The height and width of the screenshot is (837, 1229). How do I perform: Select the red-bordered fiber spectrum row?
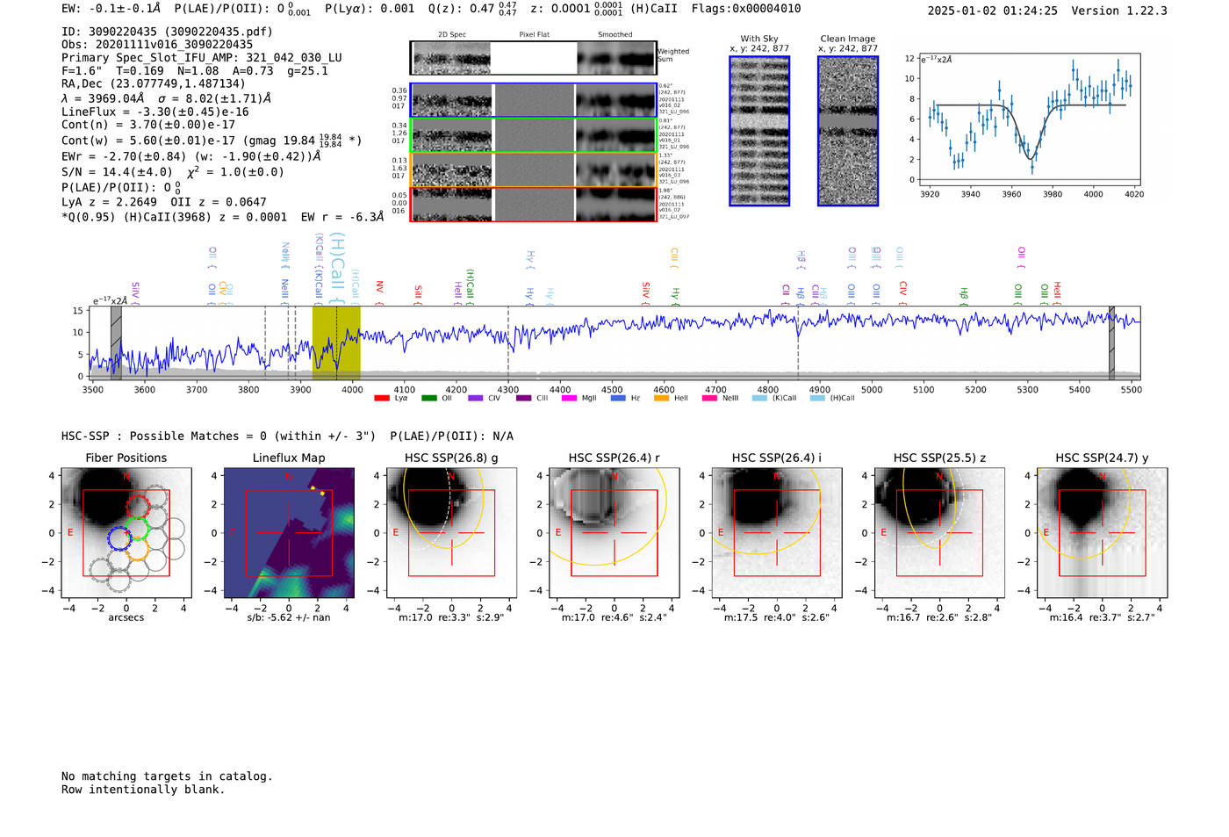[x=534, y=204]
